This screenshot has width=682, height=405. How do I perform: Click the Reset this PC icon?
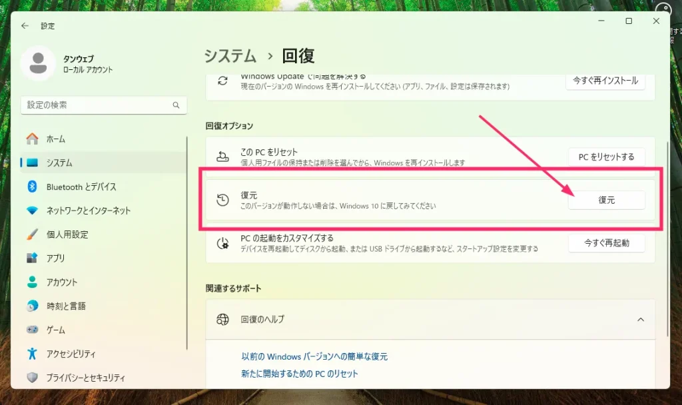pyautogui.click(x=222, y=157)
